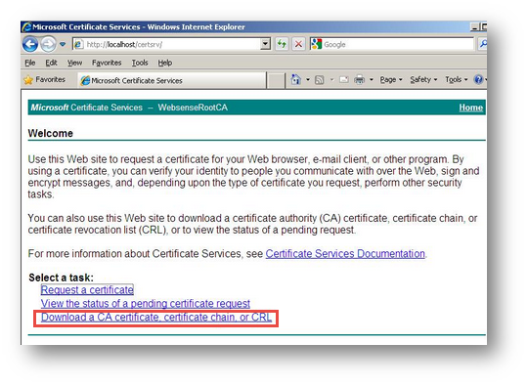Viewport: 528px width, 386px height.
Task: Open the View menu
Action: click(74, 63)
